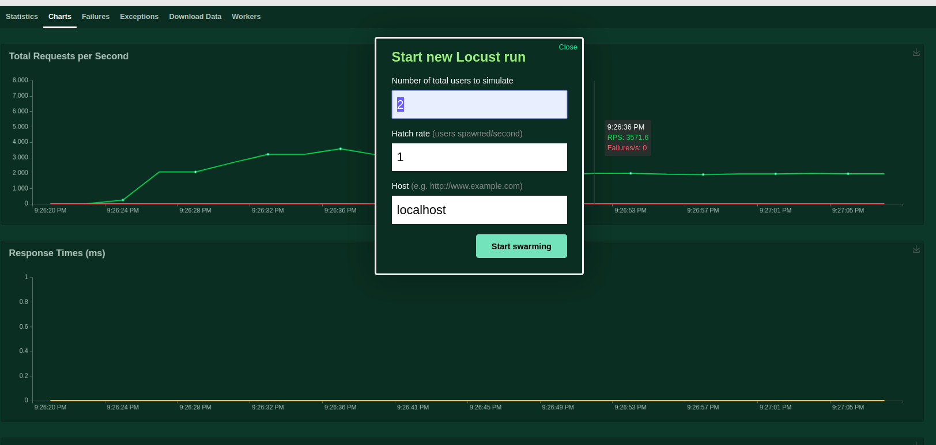The height and width of the screenshot is (445, 936).
Task: Switch to the Failures tab
Action: pyautogui.click(x=96, y=17)
